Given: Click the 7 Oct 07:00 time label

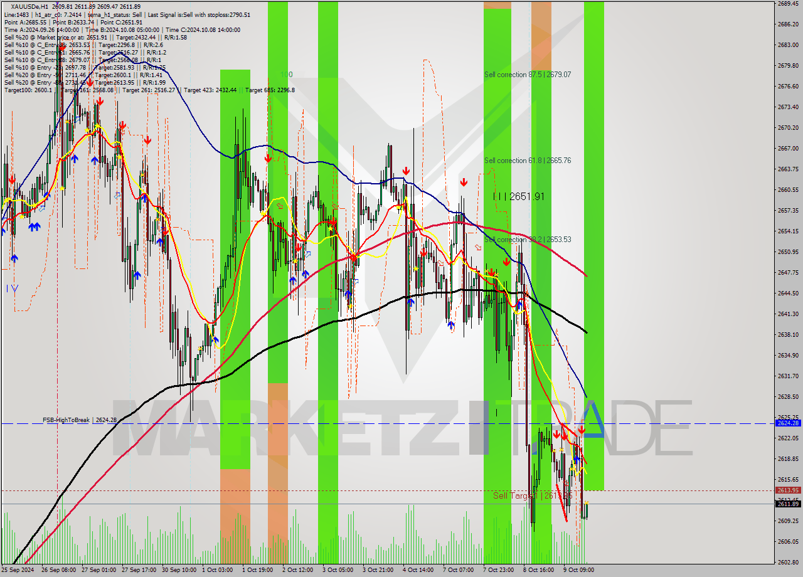Looking at the screenshot, I should point(460,570).
